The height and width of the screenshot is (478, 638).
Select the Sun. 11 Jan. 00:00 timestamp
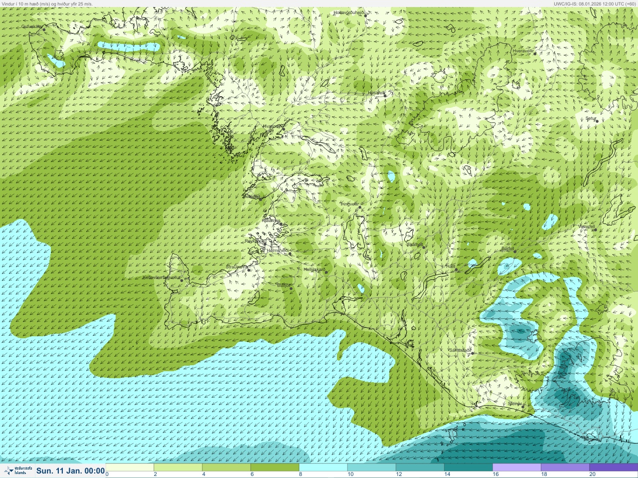pos(70,471)
